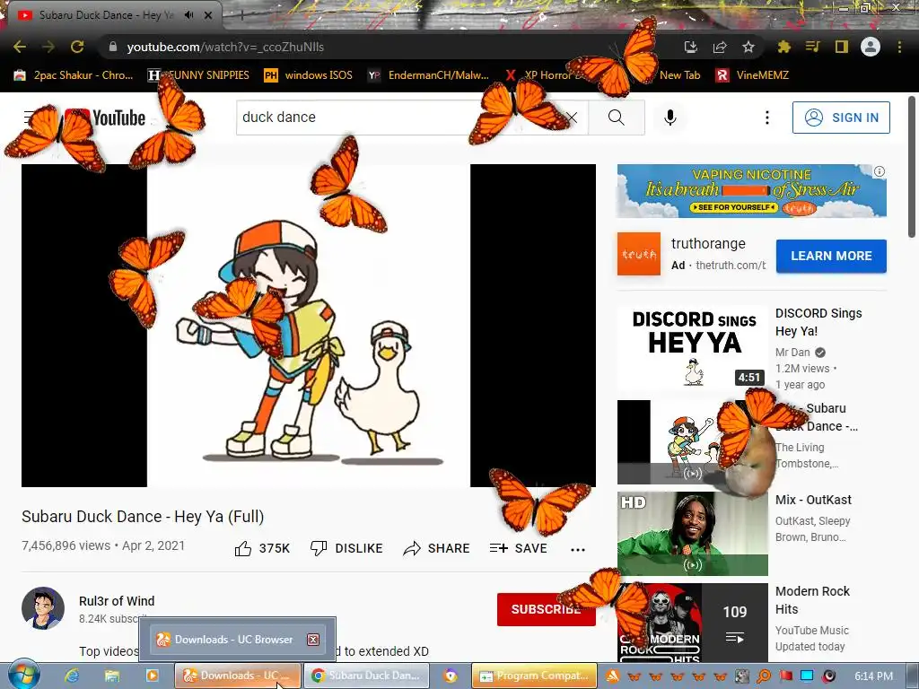Open the Windows Media Player taskbar icon

pos(152,676)
